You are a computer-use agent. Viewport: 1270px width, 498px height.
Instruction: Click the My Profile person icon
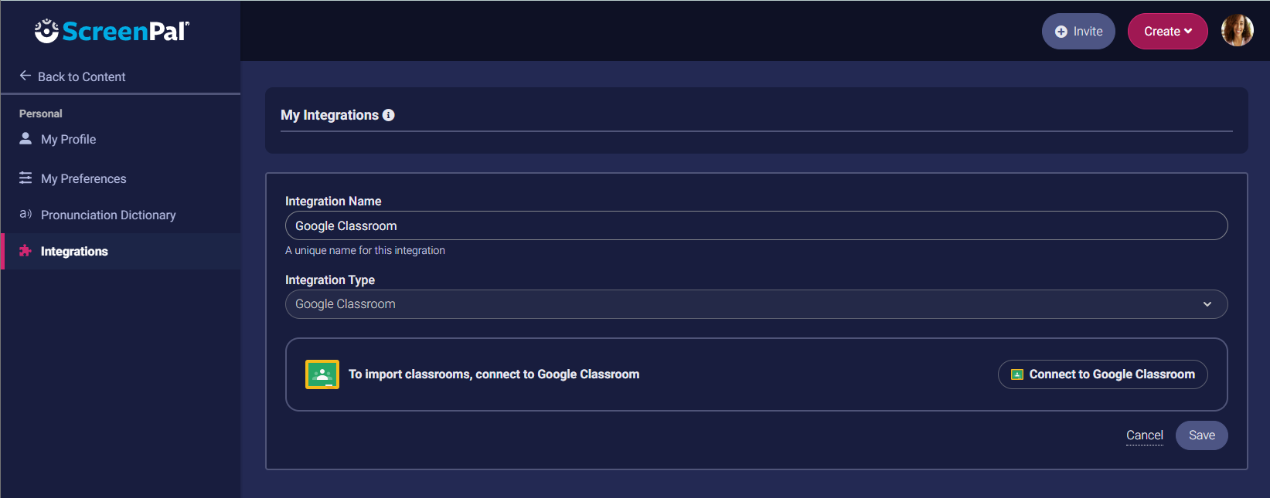click(x=26, y=138)
